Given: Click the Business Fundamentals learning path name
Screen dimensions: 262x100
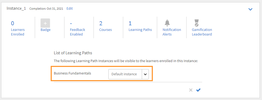Looking at the screenshot, I should 73,73.
